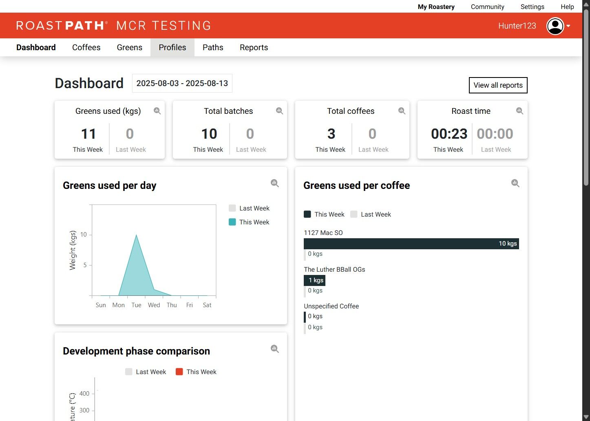The height and width of the screenshot is (421, 590).
Task: Go to the Reports tab
Action: pyautogui.click(x=254, y=47)
